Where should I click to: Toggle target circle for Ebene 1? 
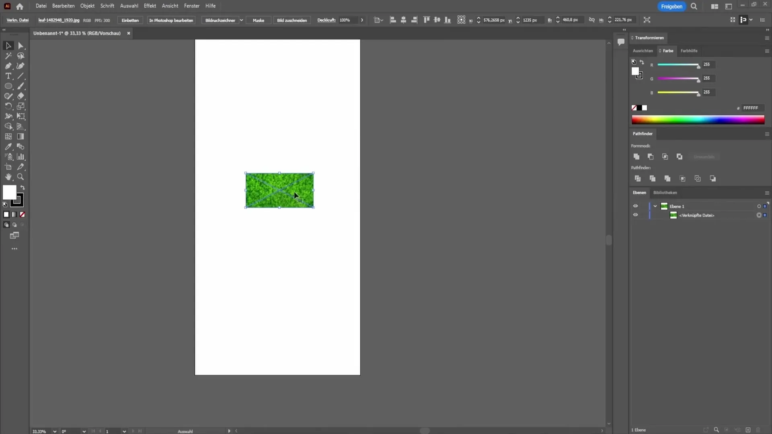759,206
